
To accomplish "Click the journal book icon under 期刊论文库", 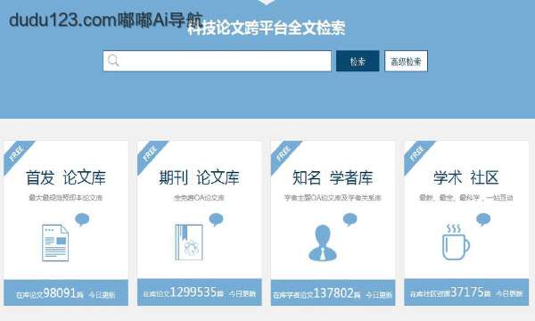I will coord(189,243).
